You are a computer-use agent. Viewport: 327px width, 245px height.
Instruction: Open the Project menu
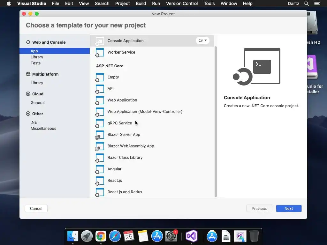click(x=122, y=4)
